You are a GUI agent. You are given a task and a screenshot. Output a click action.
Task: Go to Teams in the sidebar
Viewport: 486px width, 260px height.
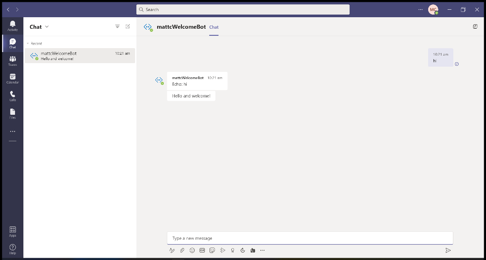pyautogui.click(x=12, y=61)
